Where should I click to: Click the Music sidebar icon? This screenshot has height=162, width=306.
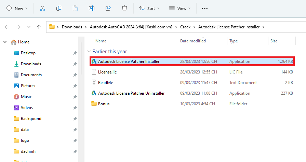(16, 97)
